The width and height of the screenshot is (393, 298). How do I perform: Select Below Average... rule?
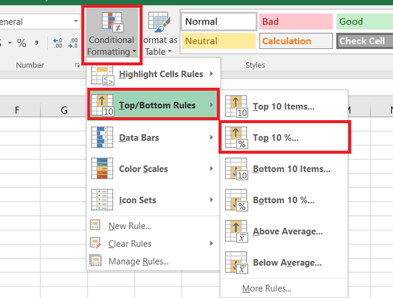[x=284, y=262]
